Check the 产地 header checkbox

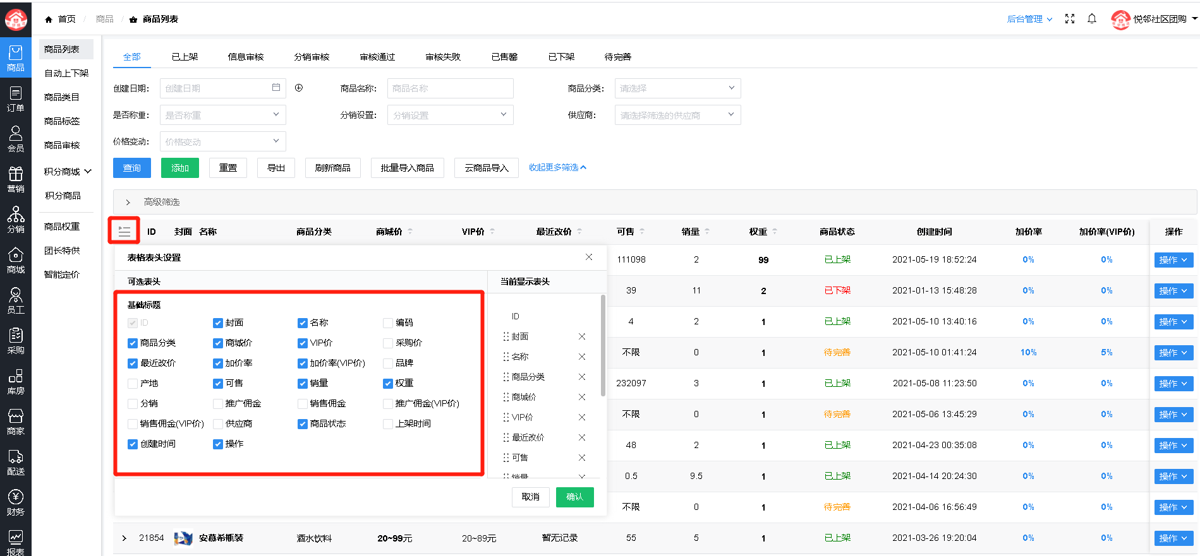click(133, 384)
